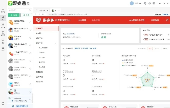Viewport: 170px width, 108px height.
Task: Click the one-click login status check link
Action: click(x=20, y=106)
